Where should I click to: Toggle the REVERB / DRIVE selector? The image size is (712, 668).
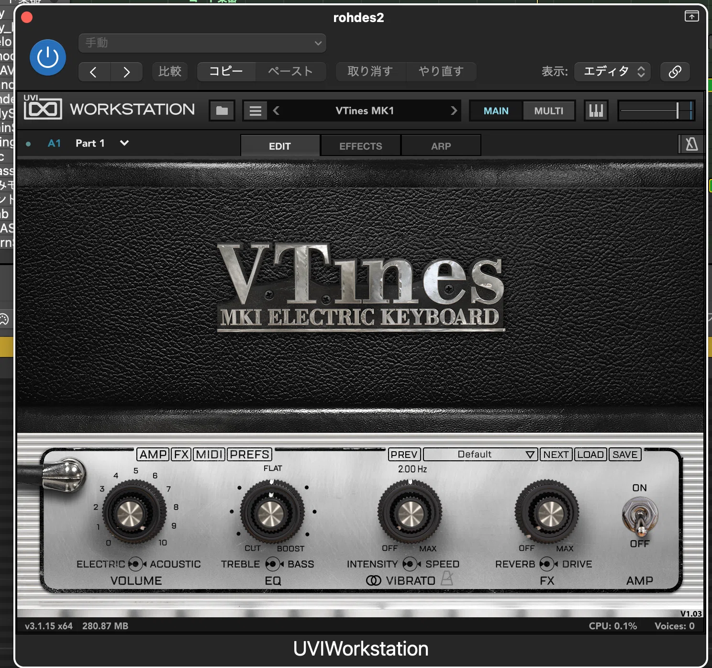click(x=548, y=564)
